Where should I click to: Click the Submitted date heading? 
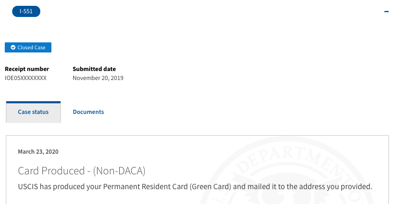[94, 69]
